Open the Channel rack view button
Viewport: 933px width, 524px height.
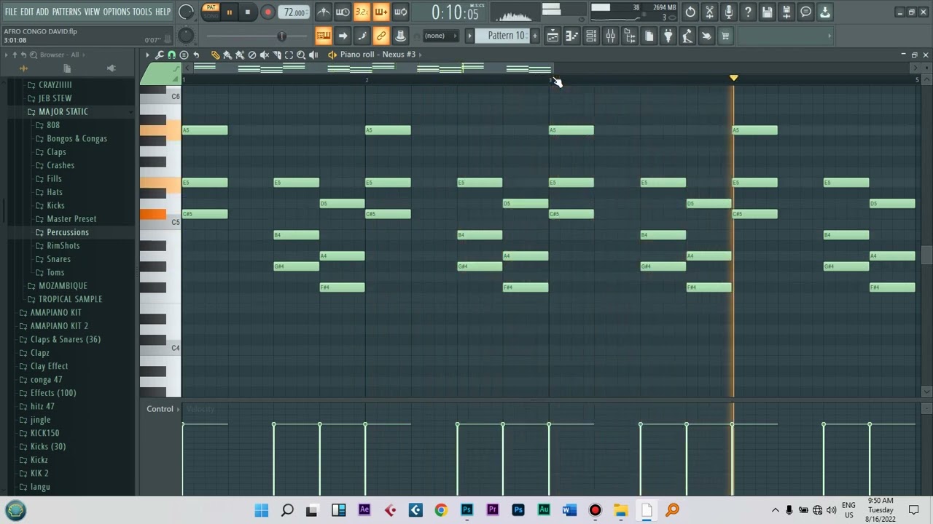[591, 36]
